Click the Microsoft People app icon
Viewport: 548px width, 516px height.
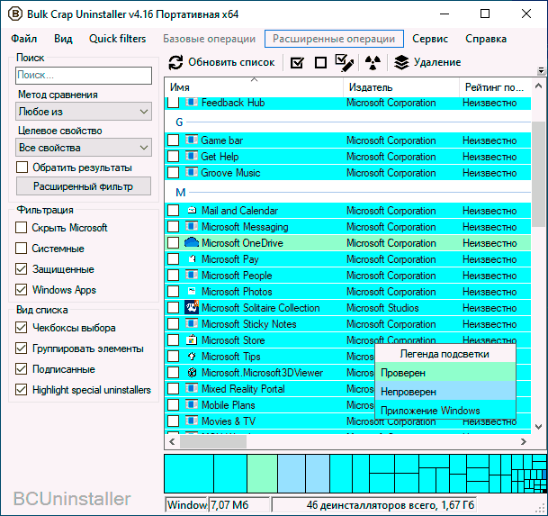click(192, 275)
